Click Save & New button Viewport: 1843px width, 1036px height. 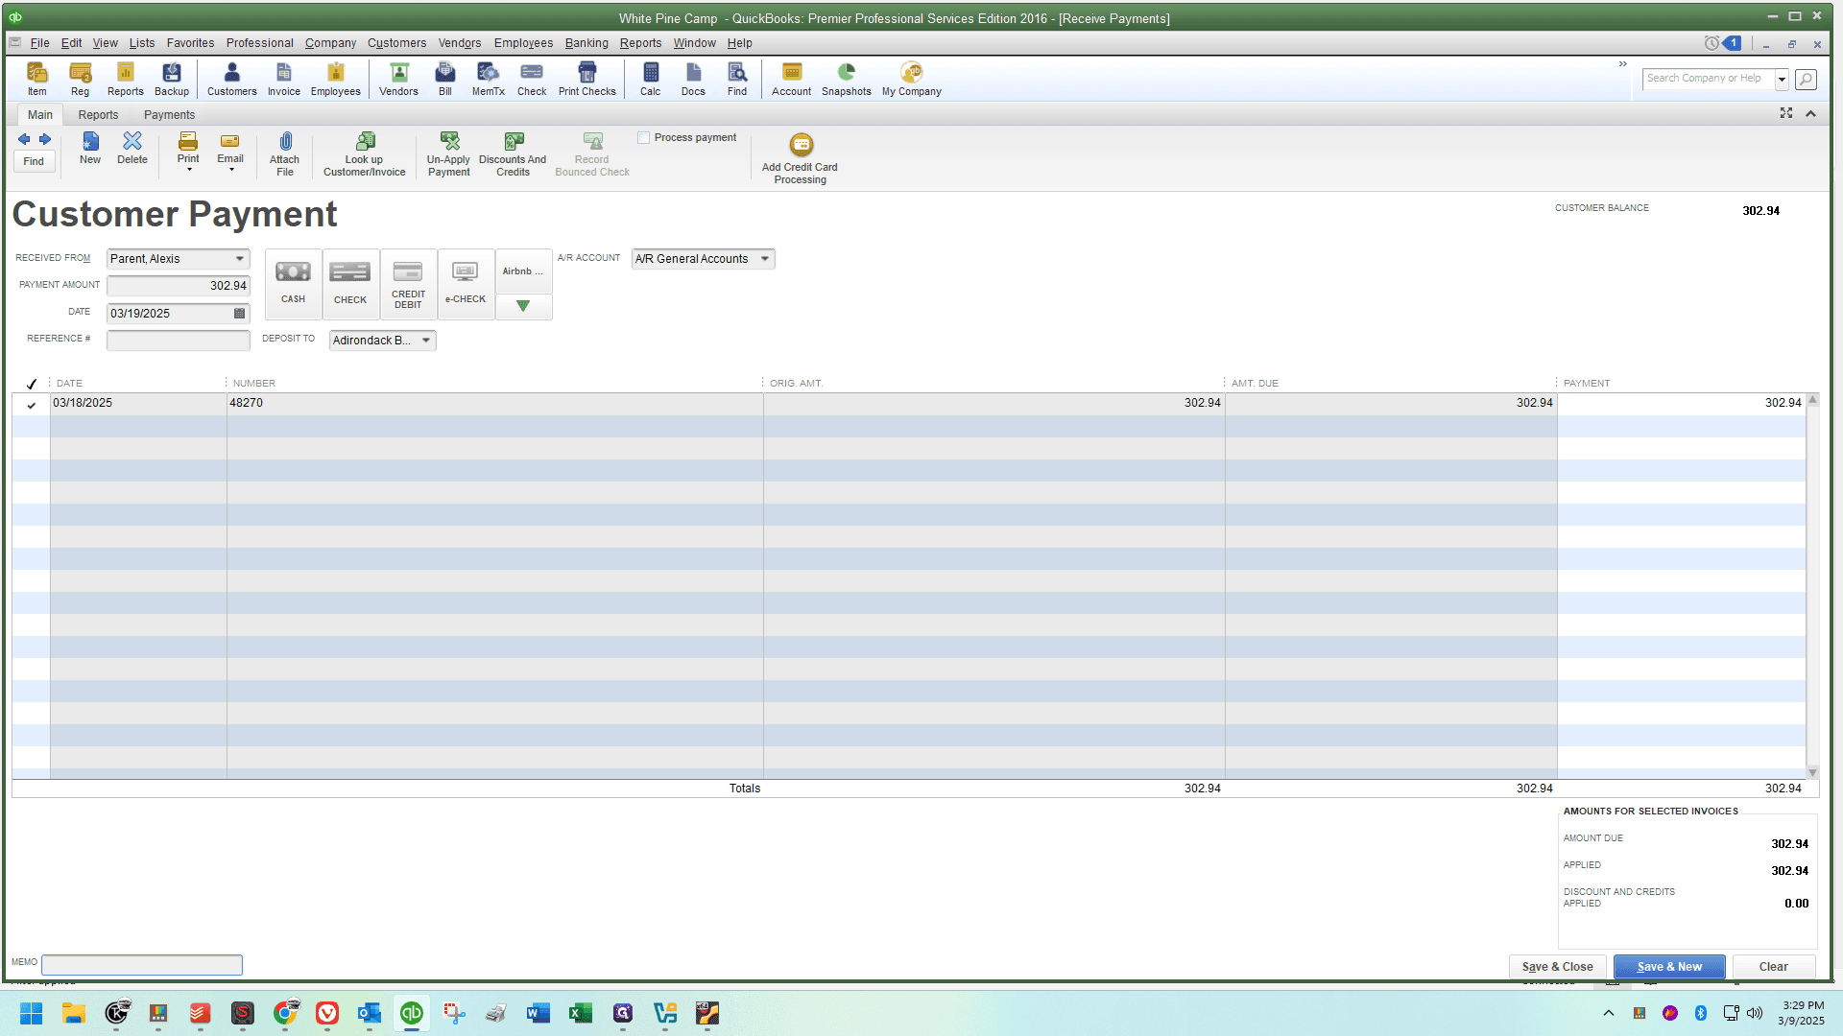1669,967
